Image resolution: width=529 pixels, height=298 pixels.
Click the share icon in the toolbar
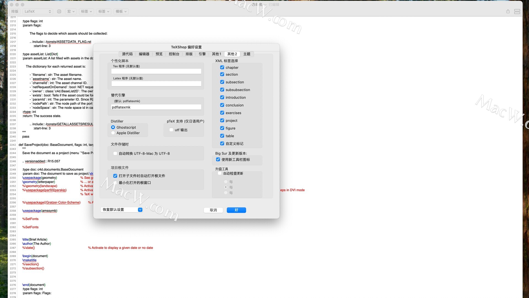click(508, 11)
